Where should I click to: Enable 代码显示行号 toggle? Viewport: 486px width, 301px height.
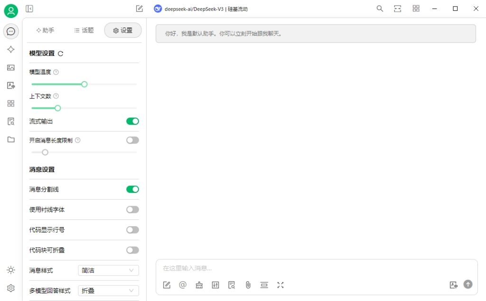[133, 230]
